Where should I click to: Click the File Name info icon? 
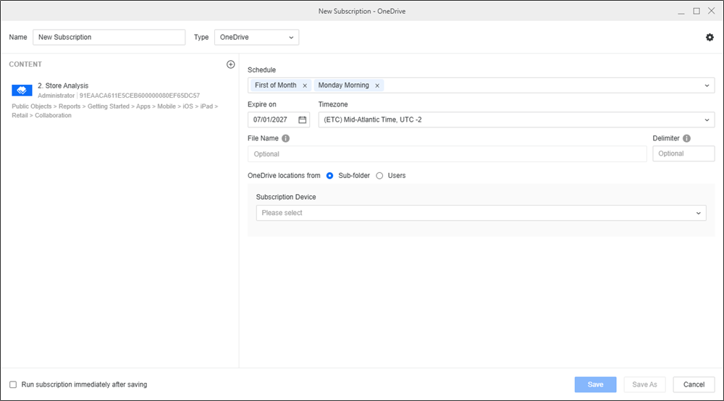[285, 138]
